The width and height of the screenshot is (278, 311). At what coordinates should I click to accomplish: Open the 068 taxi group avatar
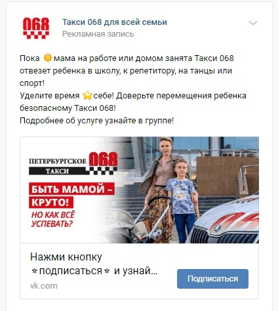tap(36, 28)
